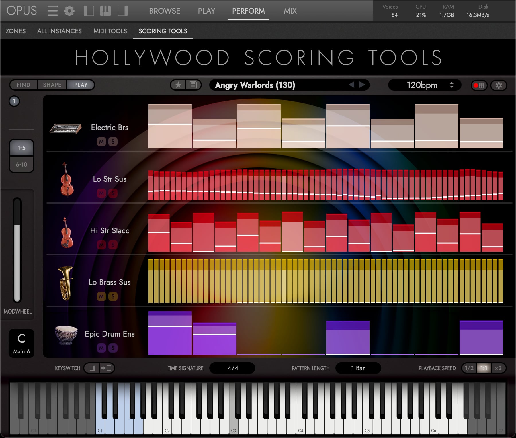Click the second keyswitch arrow icon
This screenshot has height=438, width=516.
pos(107,368)
